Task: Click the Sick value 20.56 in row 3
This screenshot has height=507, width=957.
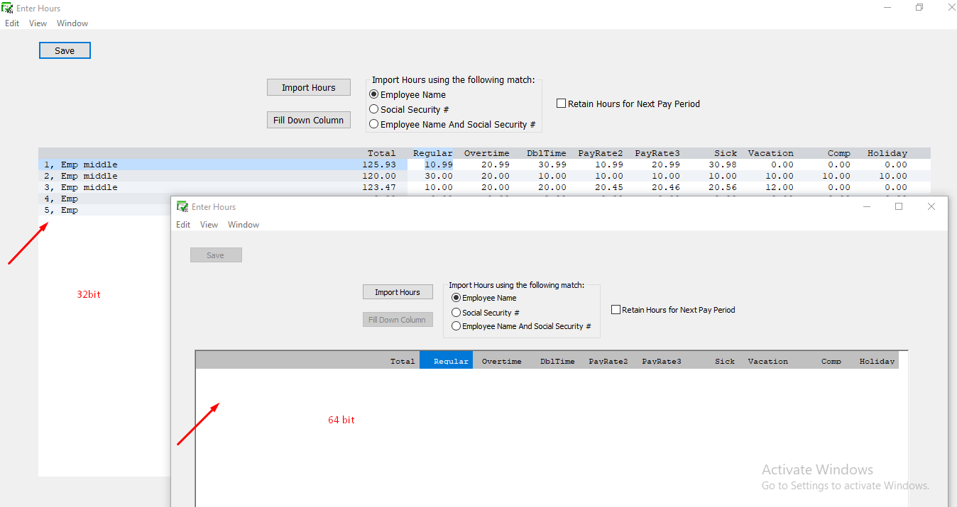Action: point(723,187)
